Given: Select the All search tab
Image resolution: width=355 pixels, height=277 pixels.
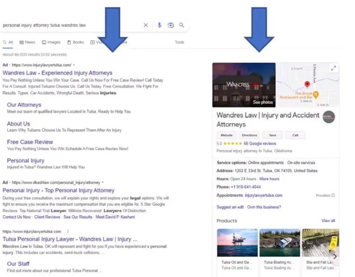Looking at the screenshot, I should coord(8,43).
